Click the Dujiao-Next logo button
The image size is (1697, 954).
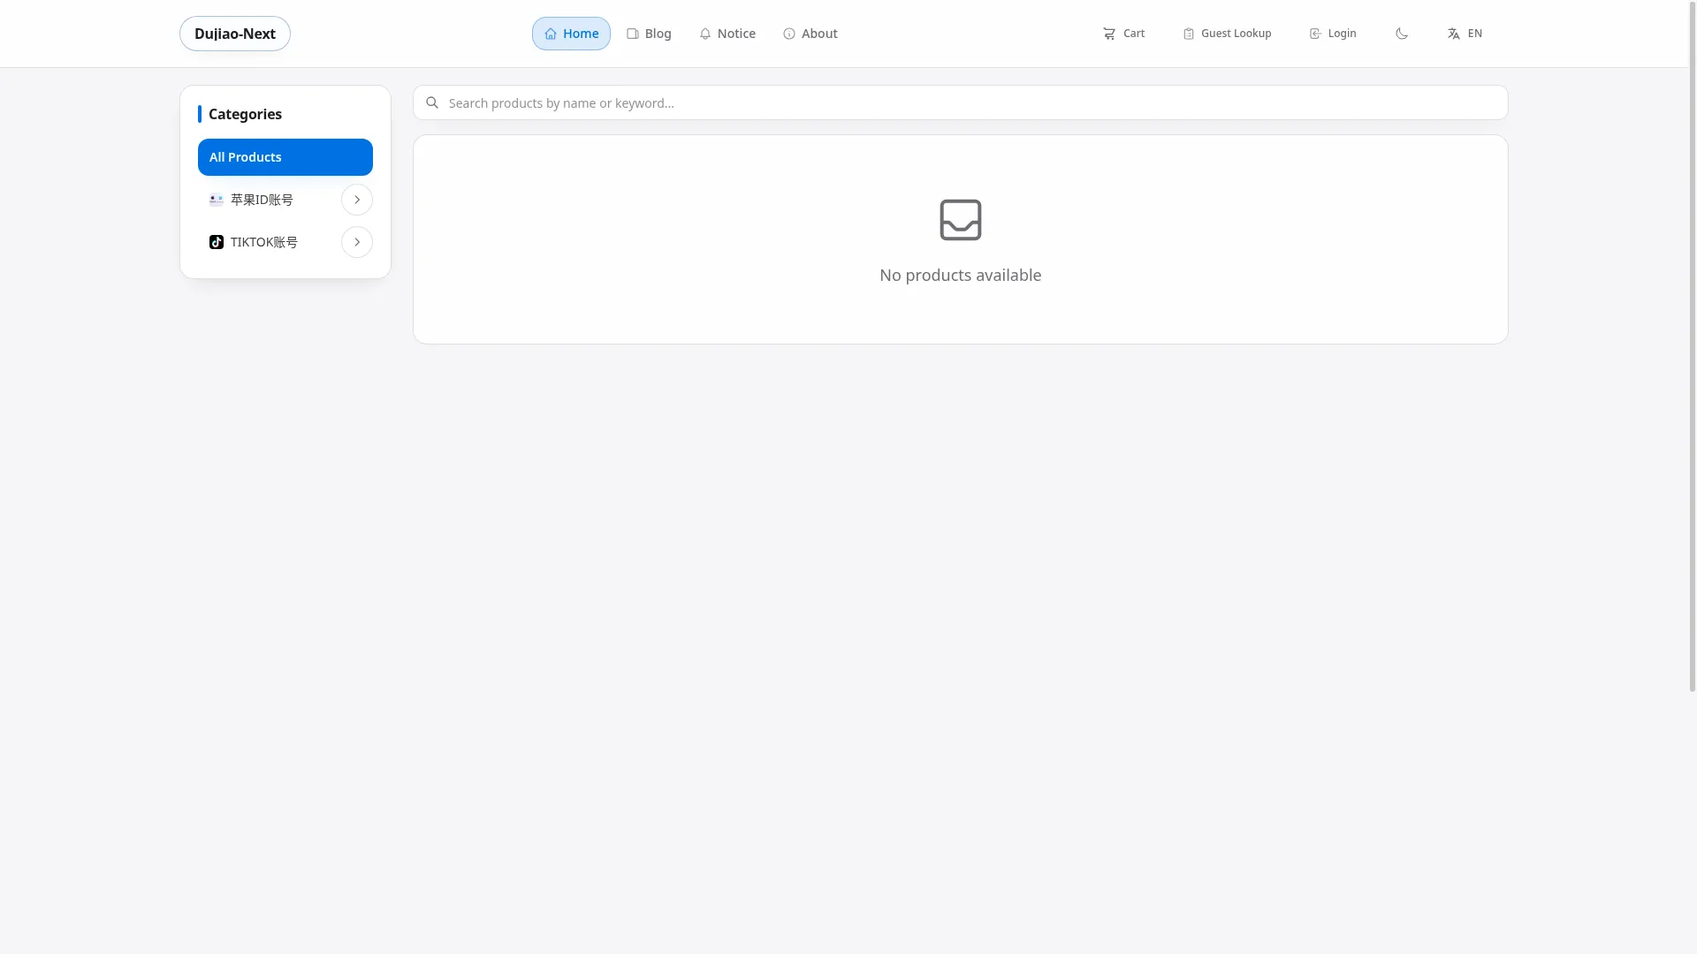(234, 34)
